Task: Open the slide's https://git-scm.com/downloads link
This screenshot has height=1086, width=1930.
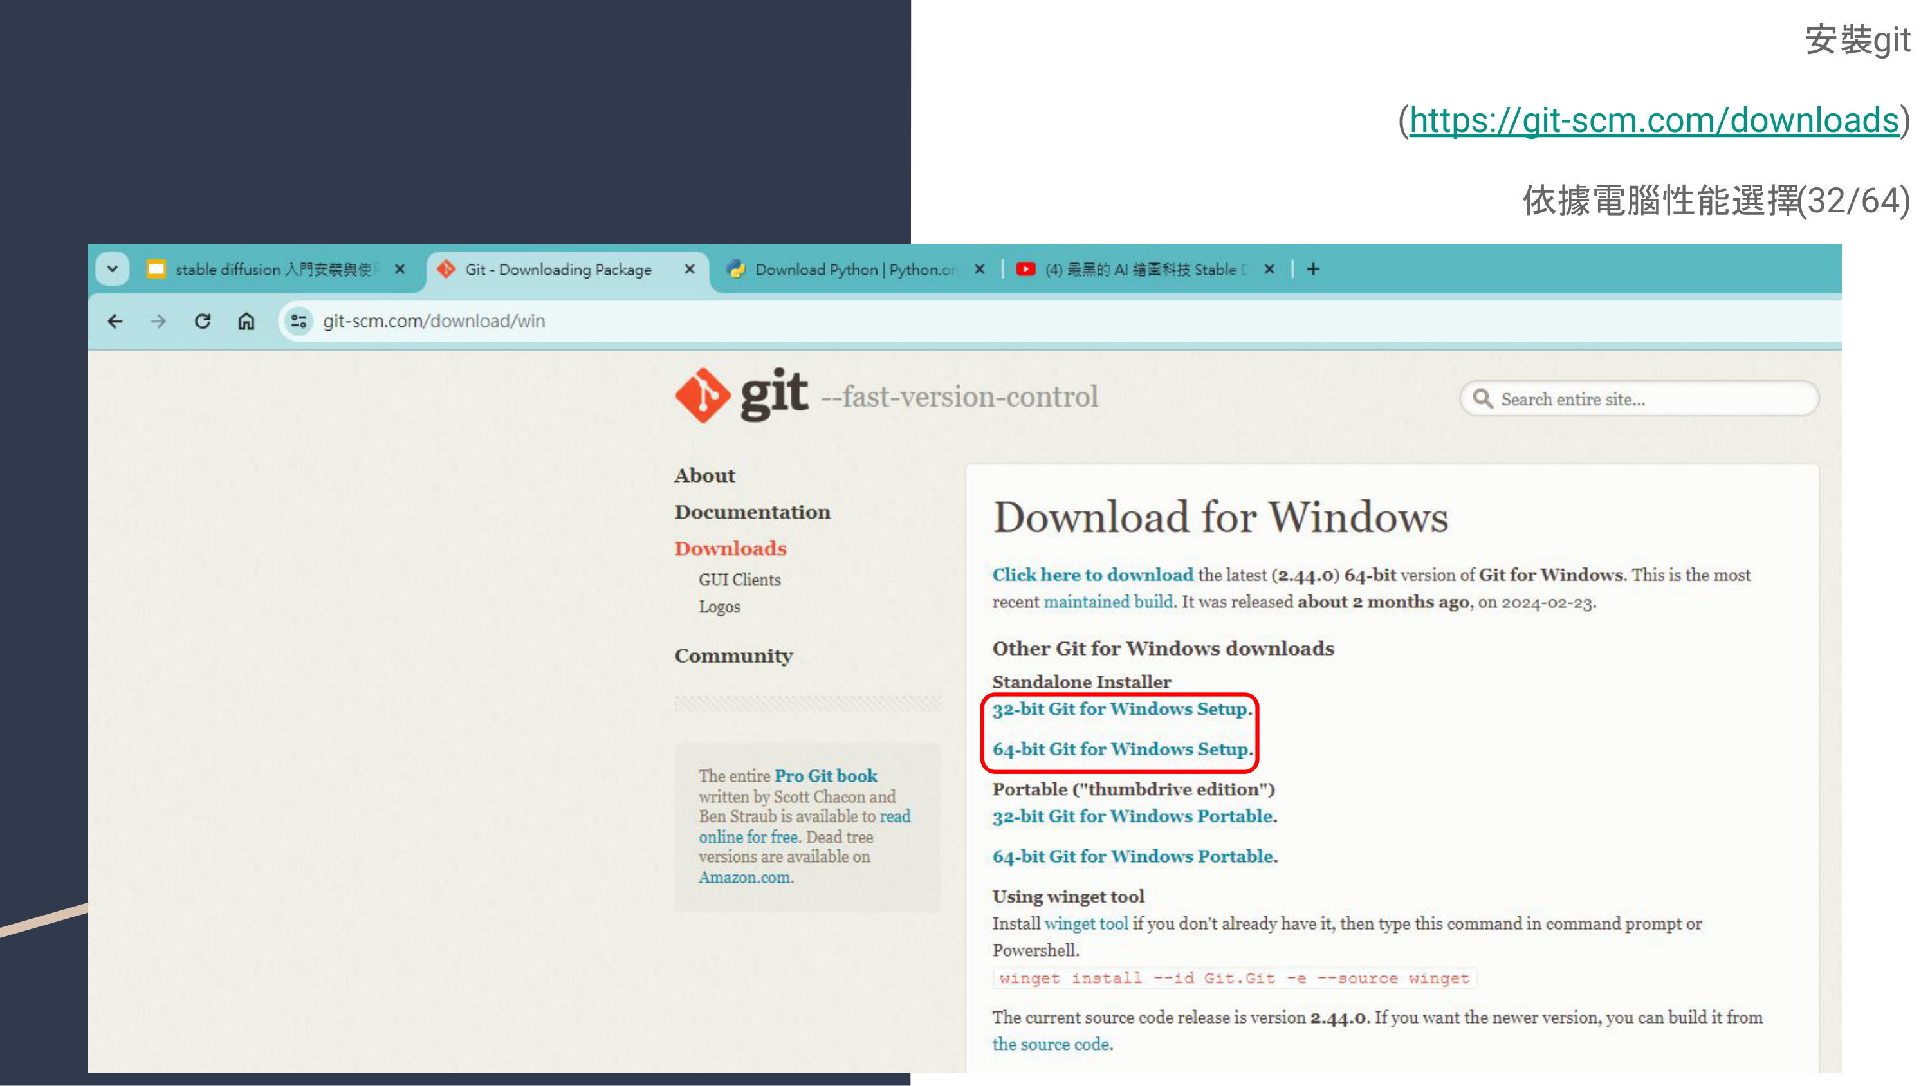Action: [1653, 120]
